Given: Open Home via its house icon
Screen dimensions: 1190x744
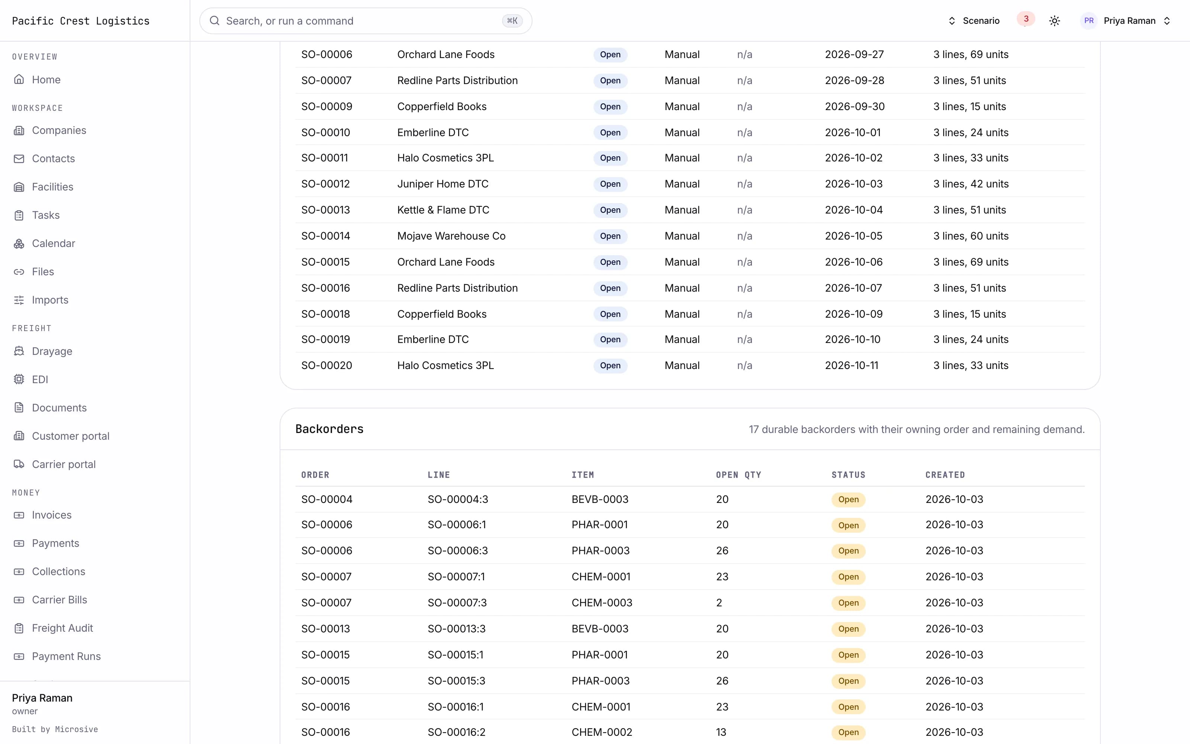Looking at the screenshot, I should [19, 79].
